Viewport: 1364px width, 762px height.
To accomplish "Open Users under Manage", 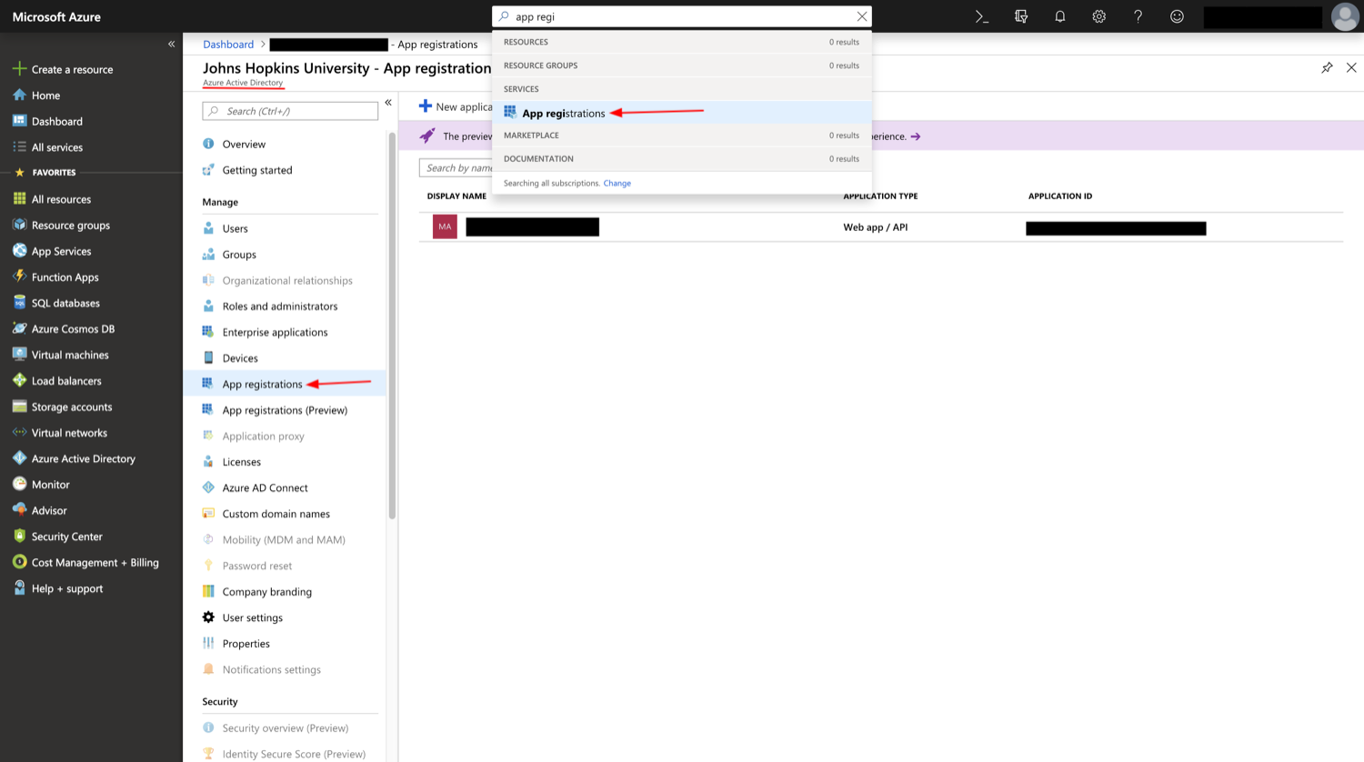I will pos(235,228).
